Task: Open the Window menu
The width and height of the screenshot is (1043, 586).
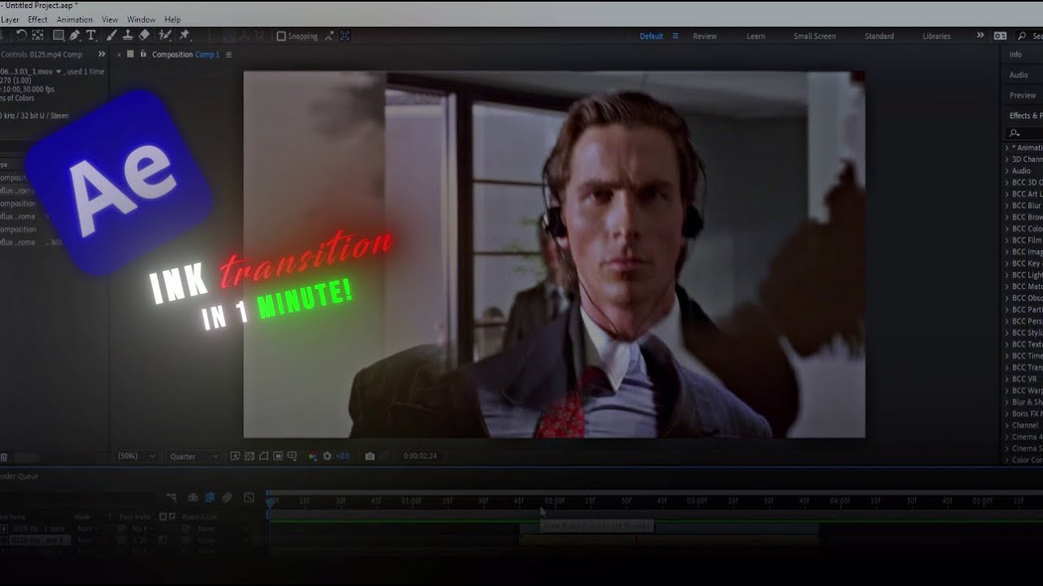Action: (141, 20)
